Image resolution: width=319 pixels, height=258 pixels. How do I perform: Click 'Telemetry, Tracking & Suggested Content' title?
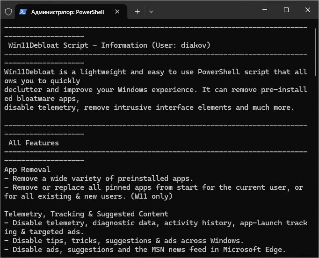[x=86, y=214]
